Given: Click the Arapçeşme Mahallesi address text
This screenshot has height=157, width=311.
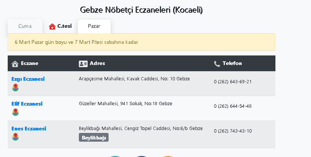Looking at the screenshot, I should [134, 78].
